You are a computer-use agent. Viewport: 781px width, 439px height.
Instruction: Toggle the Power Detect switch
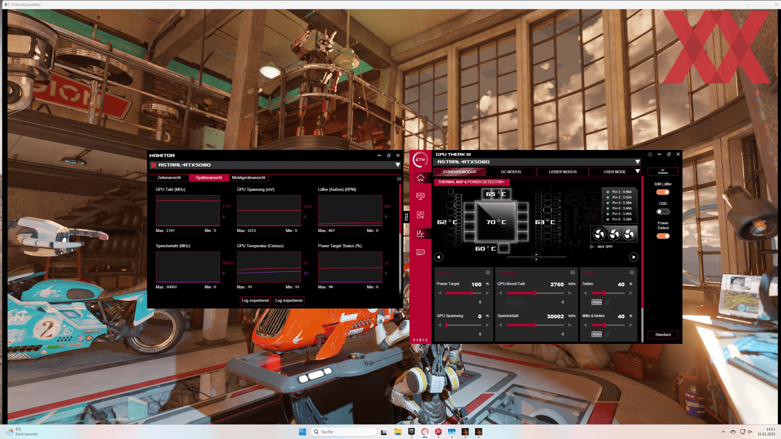point(663,236)
